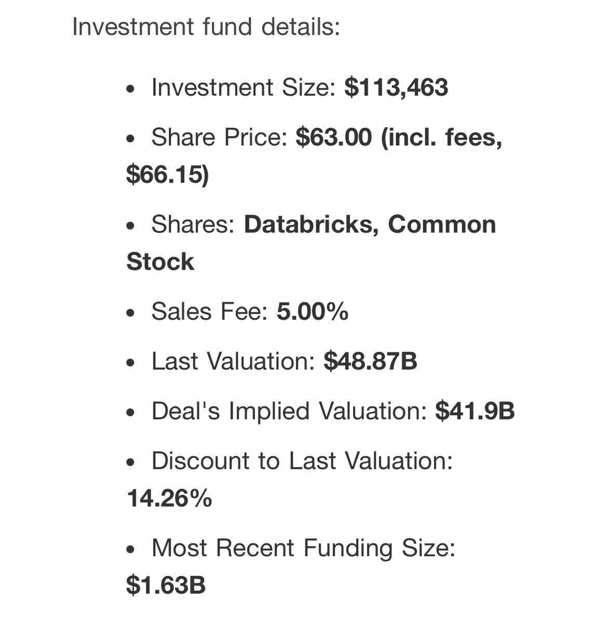Click the bullet before "Investment Size"

[x=131, y=89]
